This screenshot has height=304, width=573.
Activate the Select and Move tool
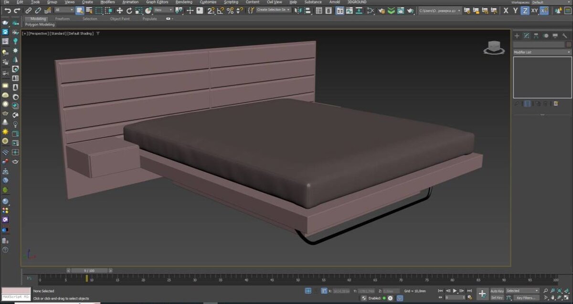(x=119, y=10)
